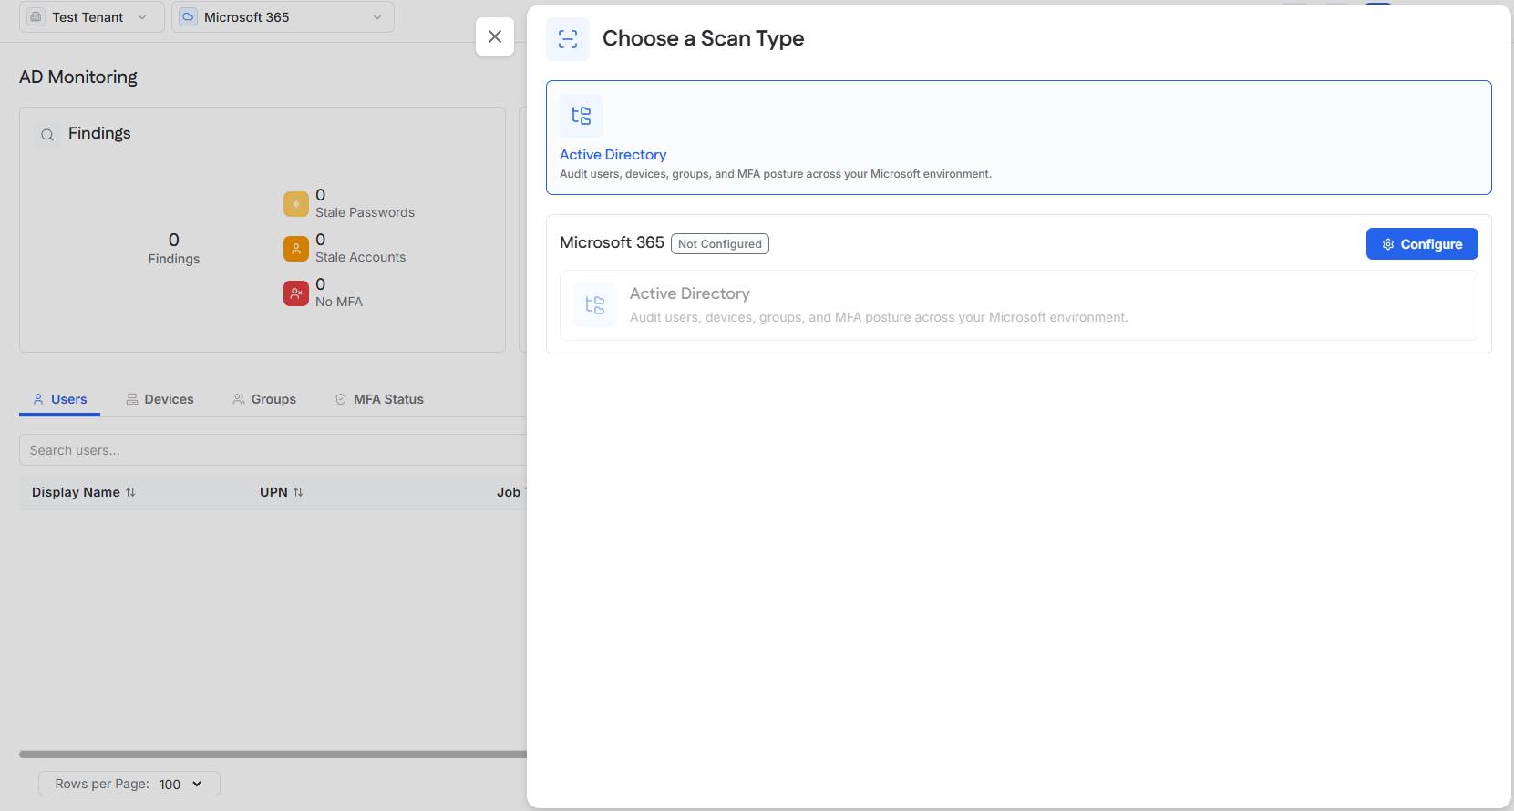Click the Search users input field
This screenshot has height=811, width=1514.
click(273, 450)
